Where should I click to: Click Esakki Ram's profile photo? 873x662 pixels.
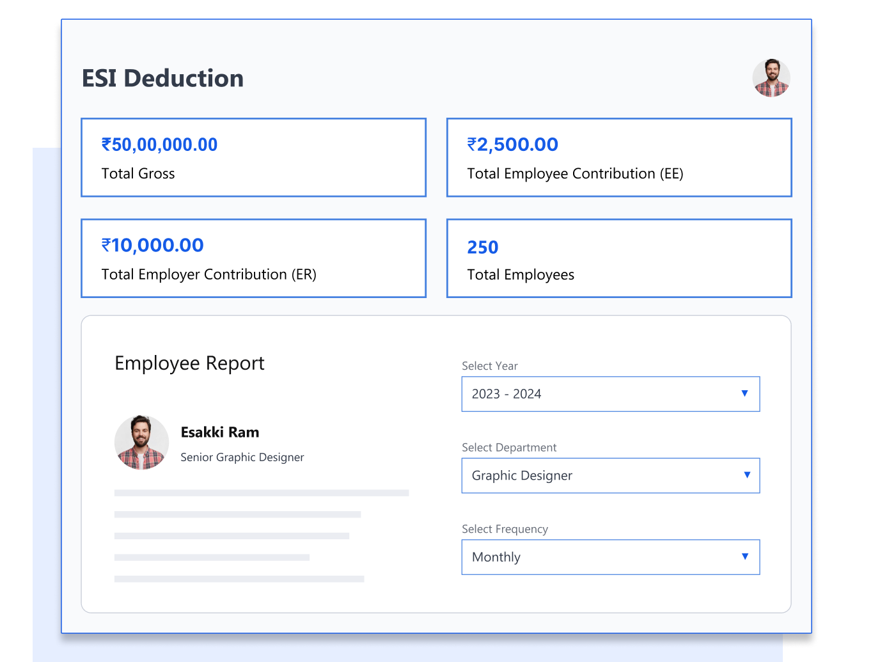[141, 443]
